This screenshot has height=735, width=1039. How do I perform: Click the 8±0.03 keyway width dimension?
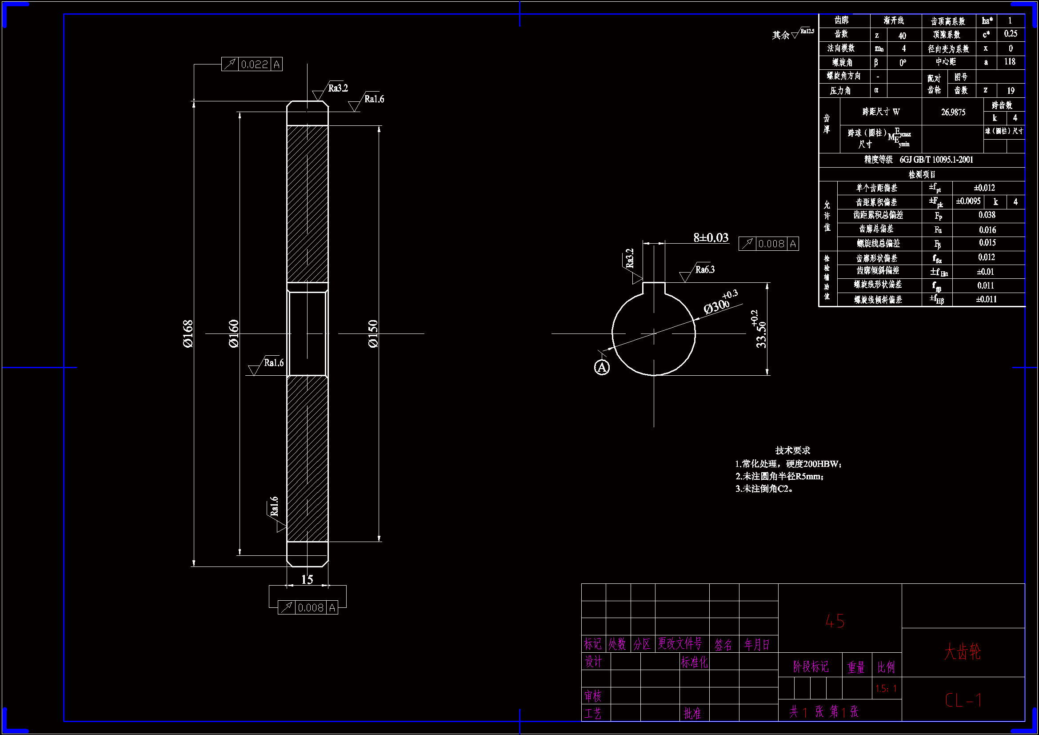[711, 238]
